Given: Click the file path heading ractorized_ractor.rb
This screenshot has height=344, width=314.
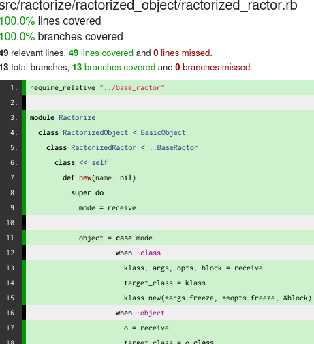Looking at the screenshot, I should [x=148, y=5].
